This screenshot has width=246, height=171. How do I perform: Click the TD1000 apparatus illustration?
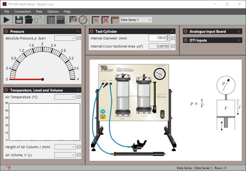click(134, 109)
